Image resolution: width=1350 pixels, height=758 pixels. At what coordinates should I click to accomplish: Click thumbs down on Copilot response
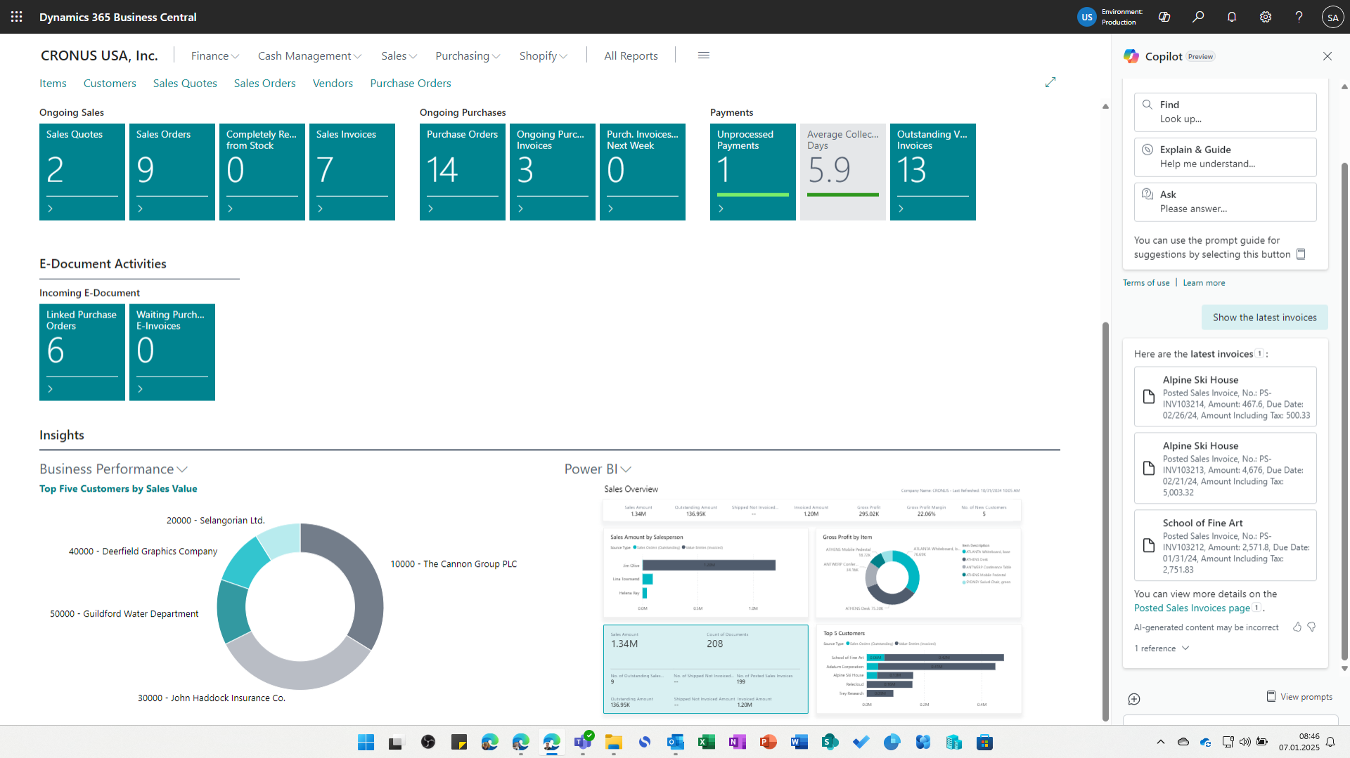pyautogui.click(x=1311, y=627)
